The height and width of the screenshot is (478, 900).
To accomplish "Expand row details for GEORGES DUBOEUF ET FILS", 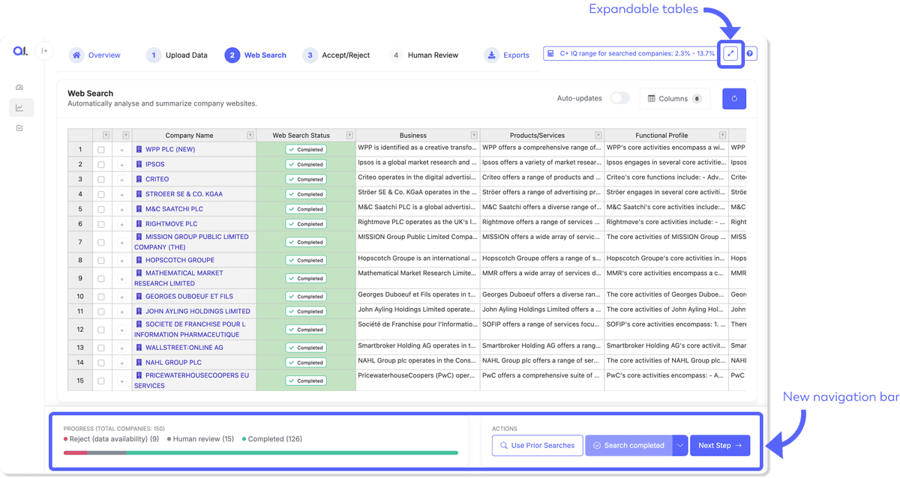I will click(x=121, y=297).
